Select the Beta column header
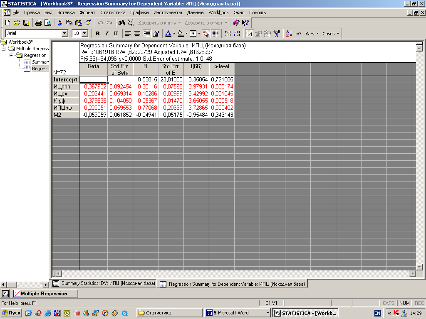This screenshot has height=319, width=426. click(93, 69)
